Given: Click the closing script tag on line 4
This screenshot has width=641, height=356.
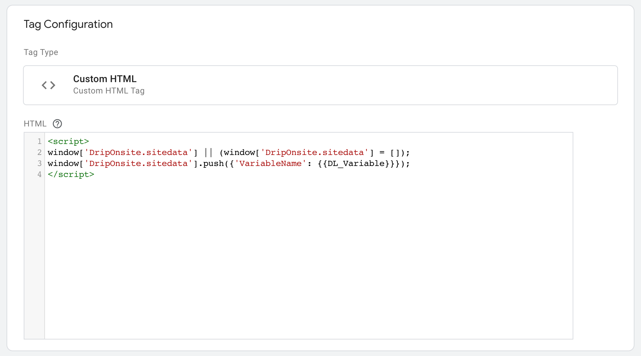Looking at the screenshot, I should pos(71,174).
